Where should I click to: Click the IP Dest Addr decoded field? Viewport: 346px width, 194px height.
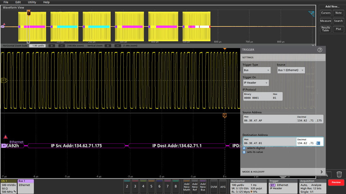tap(177, 146)
